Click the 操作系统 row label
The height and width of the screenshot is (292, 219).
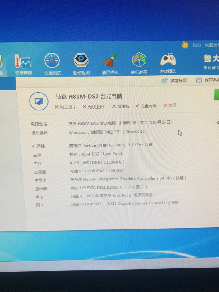[40, 133]
